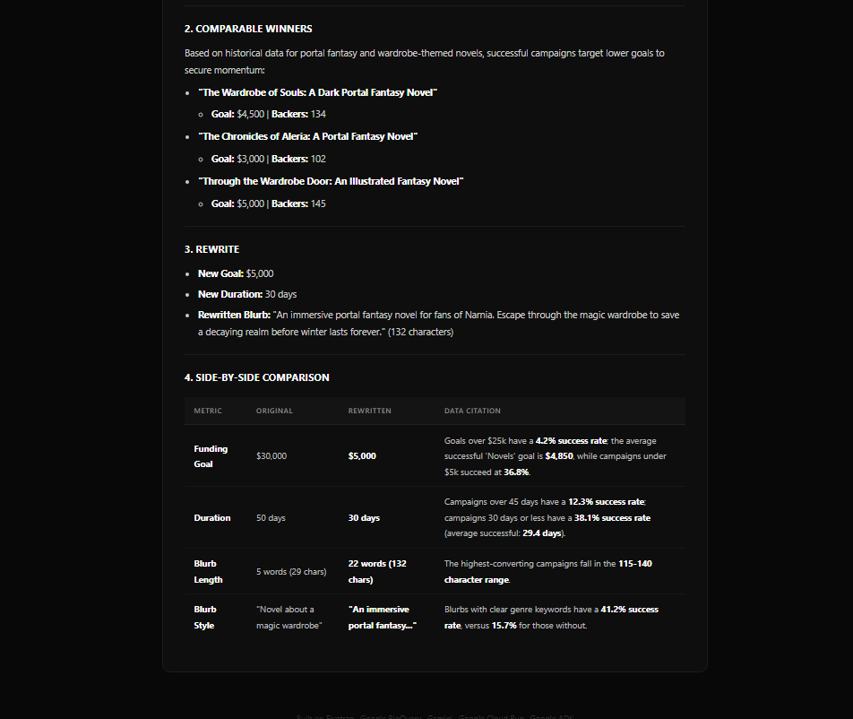Click the '4. SIDE-BY-SIDE COMPARISON' heading
The width and height of the screenshot is (853, 719).
tap(257, 377)
